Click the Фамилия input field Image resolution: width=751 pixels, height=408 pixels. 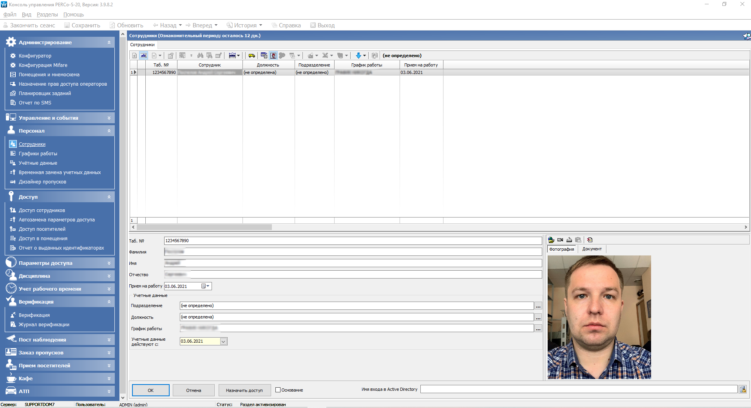[x=353, y=252]
